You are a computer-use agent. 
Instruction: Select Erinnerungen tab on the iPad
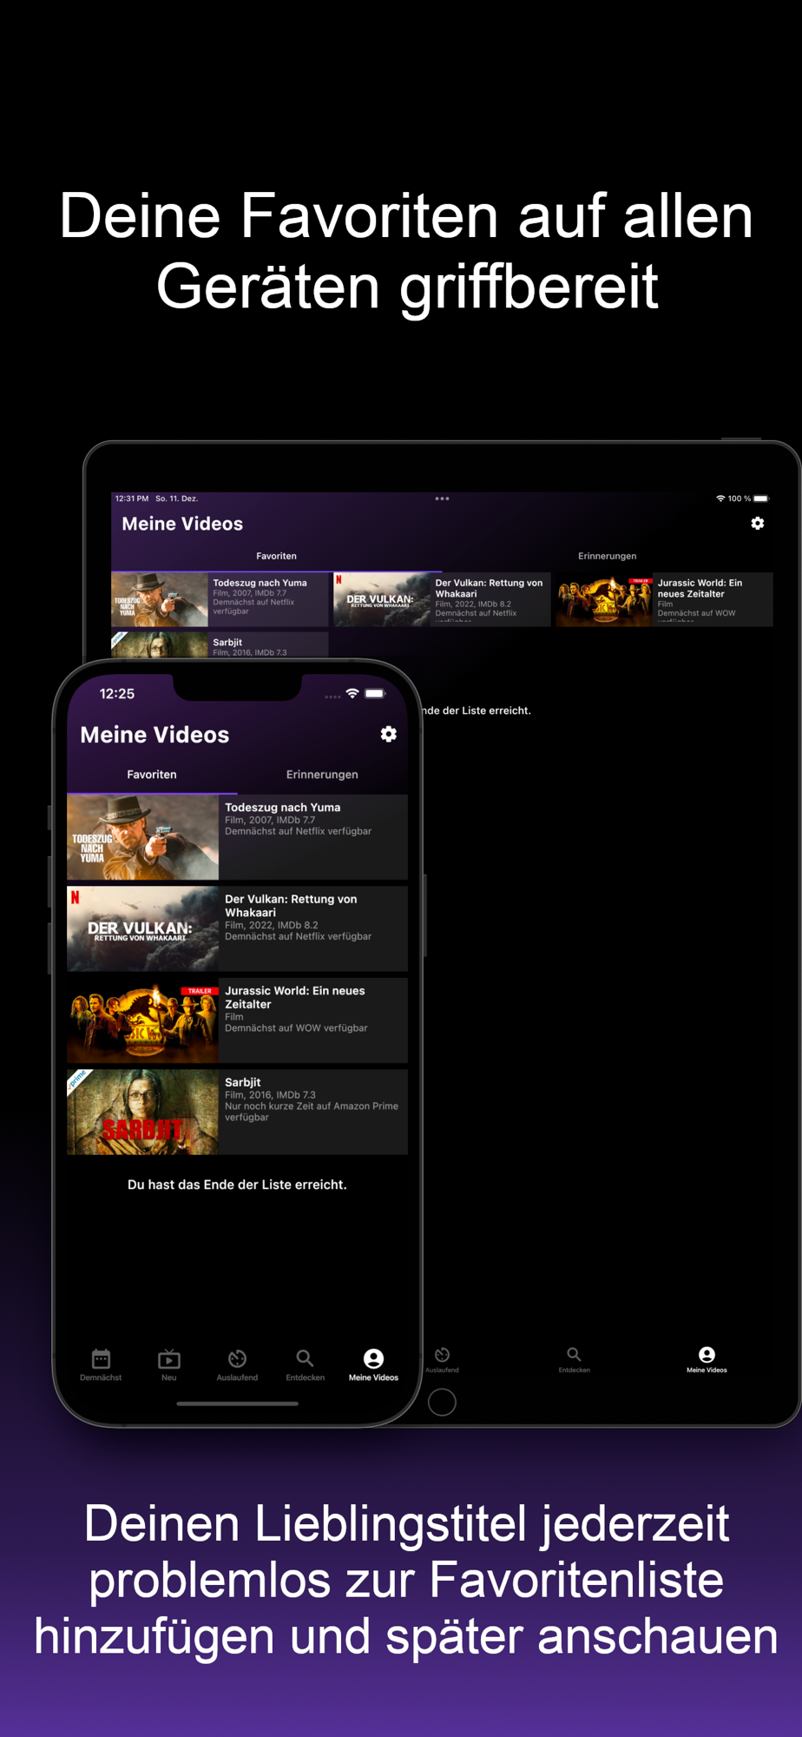pyautogui.click(x=608, y=556)
